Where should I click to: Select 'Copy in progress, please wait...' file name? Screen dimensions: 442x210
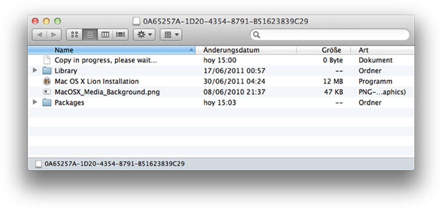tap(105, 60)
